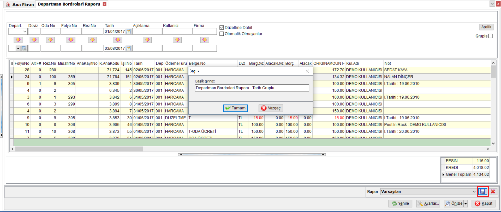Open calendar picker beside 03/08/2017 date
Screen dimensions: 501x212
pos(128,48)
